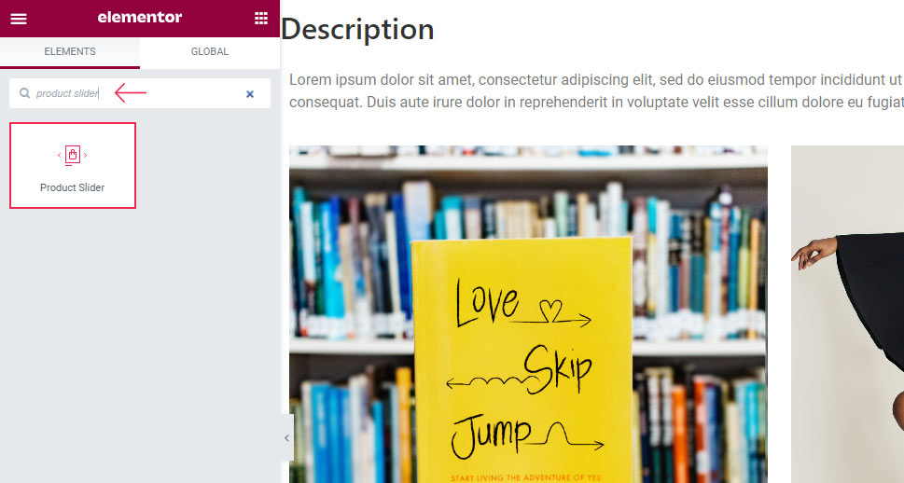904x483 pixels.
Task: Click the red arrow beside search text
Action: point(131,93)
